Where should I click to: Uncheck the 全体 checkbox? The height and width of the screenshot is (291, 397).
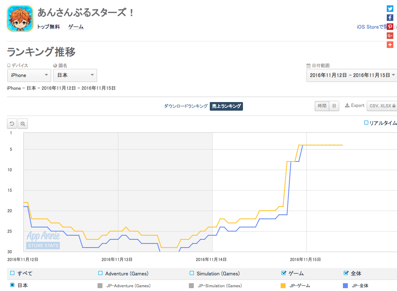pyautogui.click(x=346, y=273)
